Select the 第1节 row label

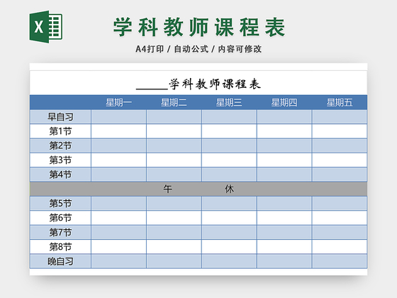60,131
